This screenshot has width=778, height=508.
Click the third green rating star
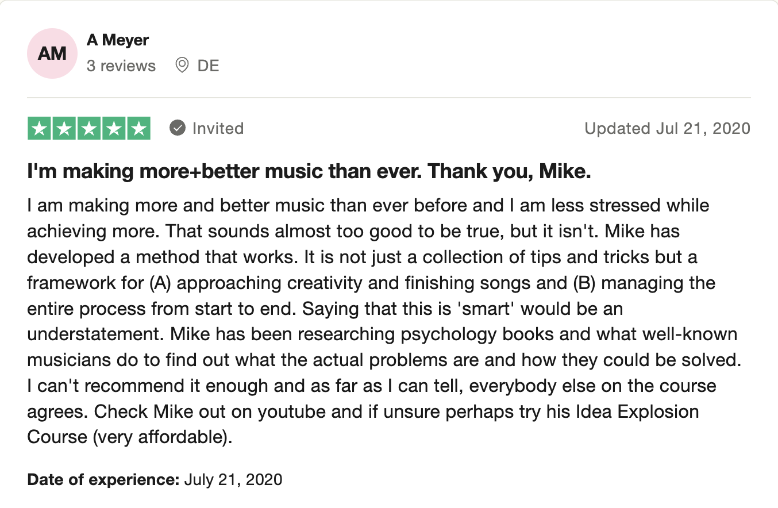click(x=89, y=128)
